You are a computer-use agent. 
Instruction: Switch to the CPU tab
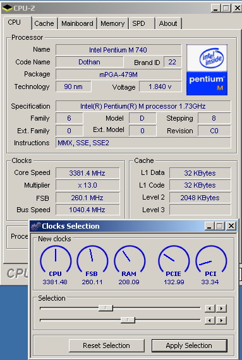[17, 23]
